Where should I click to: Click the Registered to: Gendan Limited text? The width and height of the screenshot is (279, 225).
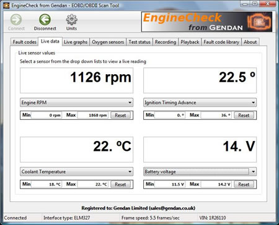(138, 208)
